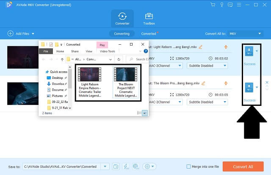The width and height of the screenshot is (271, 175).
Task: Switch to the Toolbox tab
Action: pyautogui.click(x=149, y=19)
